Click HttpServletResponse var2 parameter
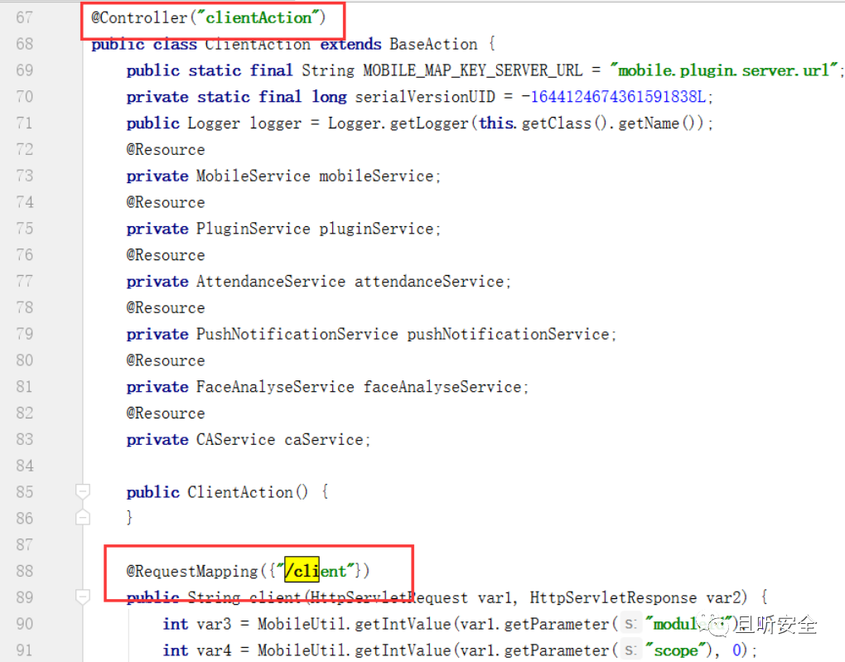Image resolution: width=845 pixels, height=662 pixels. 638,598
